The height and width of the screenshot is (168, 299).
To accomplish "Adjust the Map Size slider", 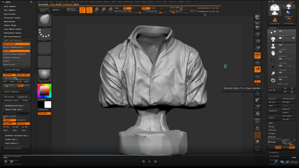I will tap(16, 78).
